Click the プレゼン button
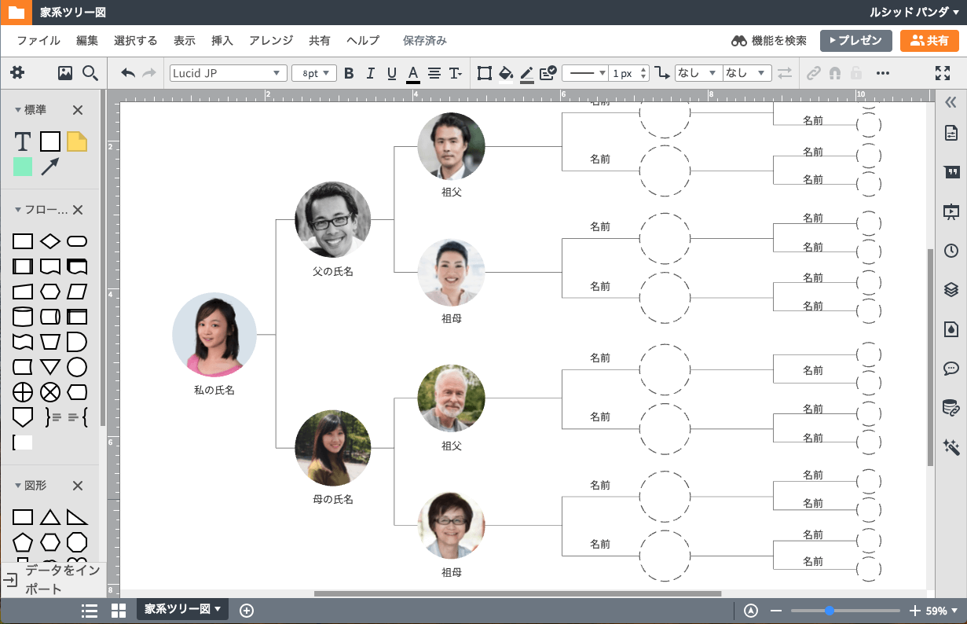 [x=855, y=41]
